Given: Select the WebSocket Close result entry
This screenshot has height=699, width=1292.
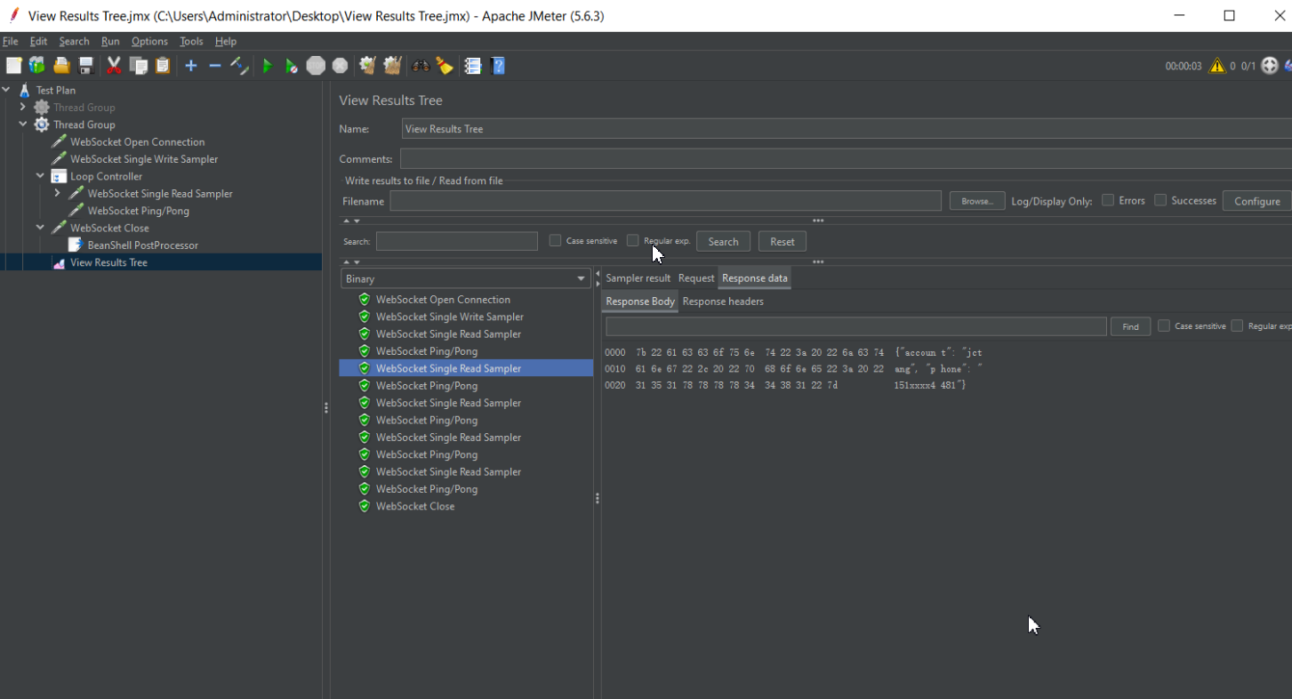Looking at the screenshot, I should tap(414, 506).
